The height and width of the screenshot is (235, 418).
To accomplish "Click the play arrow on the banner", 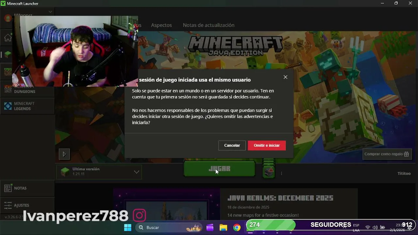I will coord(64,154).
